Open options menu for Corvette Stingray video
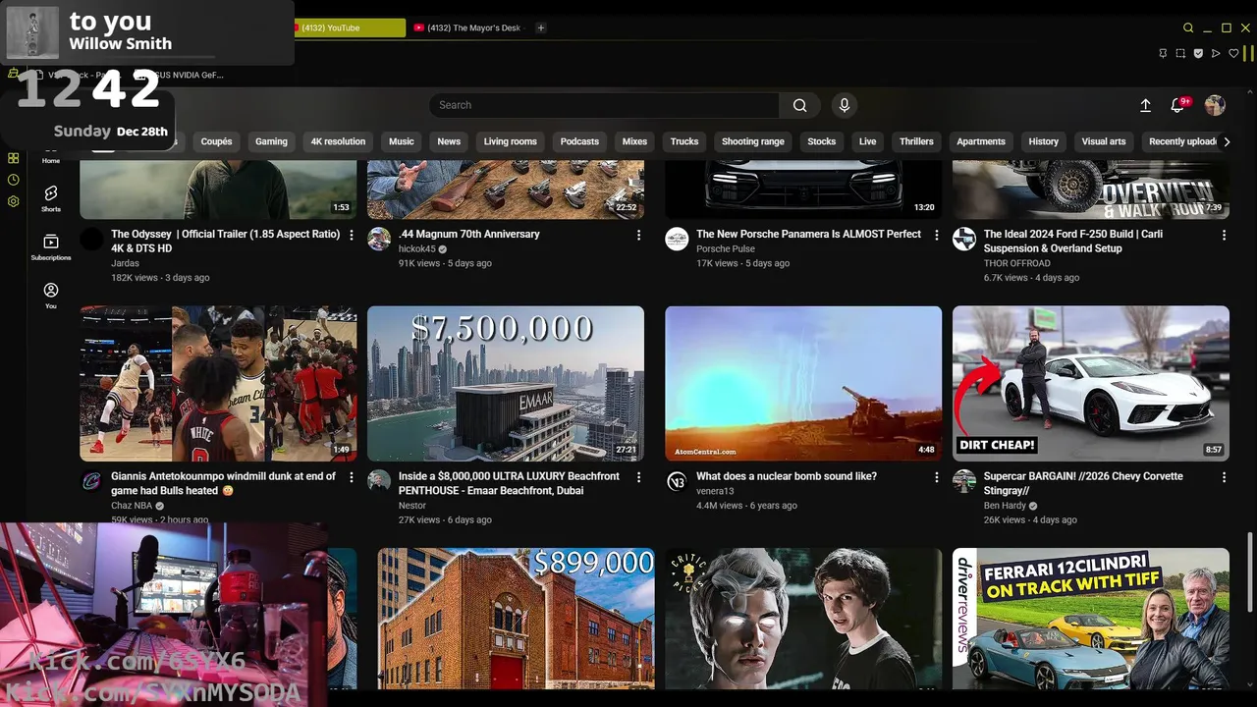Viewport: 1257px width, 707px height. coord(1224,477)
